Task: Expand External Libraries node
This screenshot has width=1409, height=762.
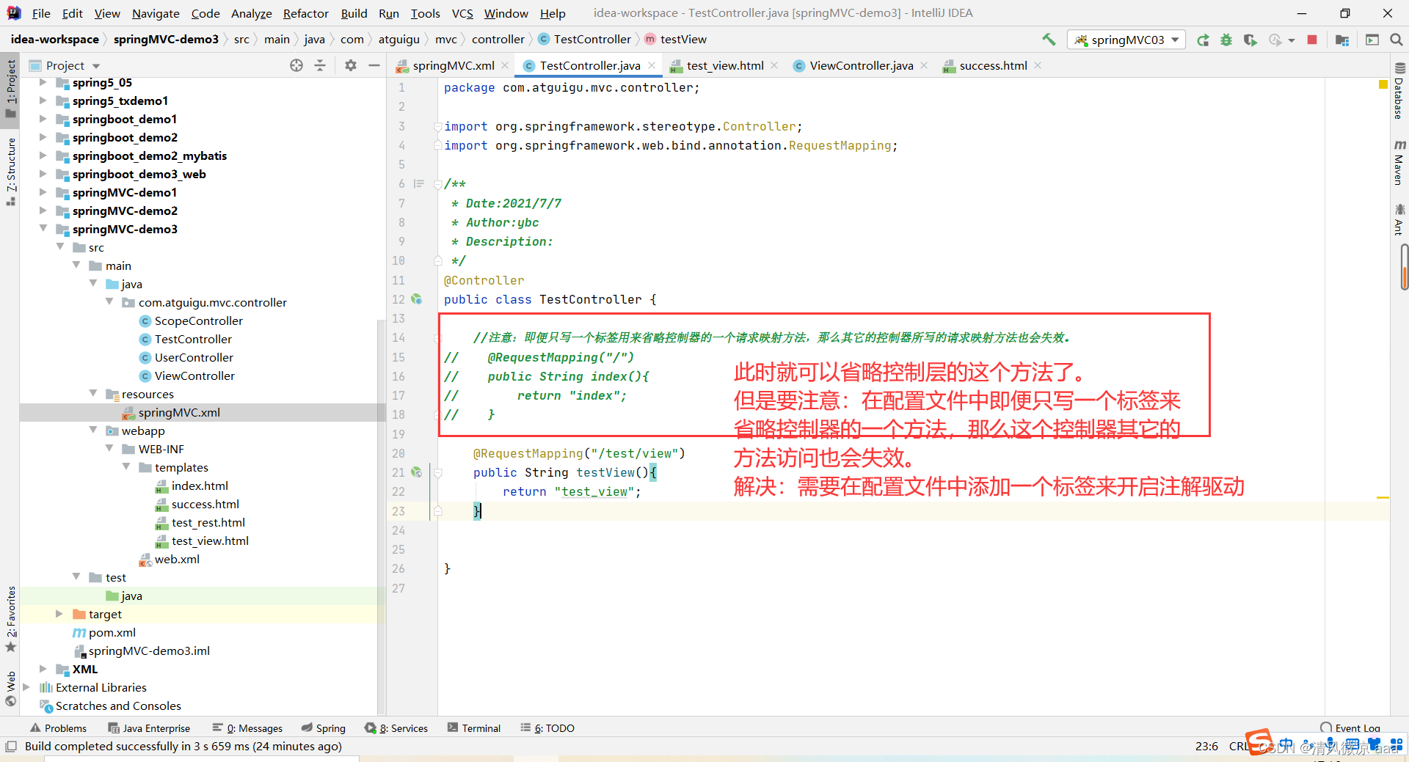Action: pyautogui.click(x=26, y=687)
